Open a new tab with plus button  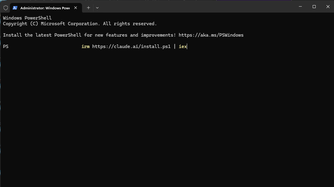[x=88, y=8]
